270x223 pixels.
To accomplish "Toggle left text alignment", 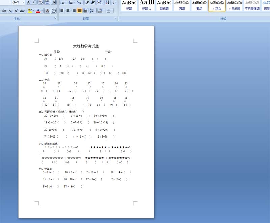I will pyautogui.click(x=62, y=11).
